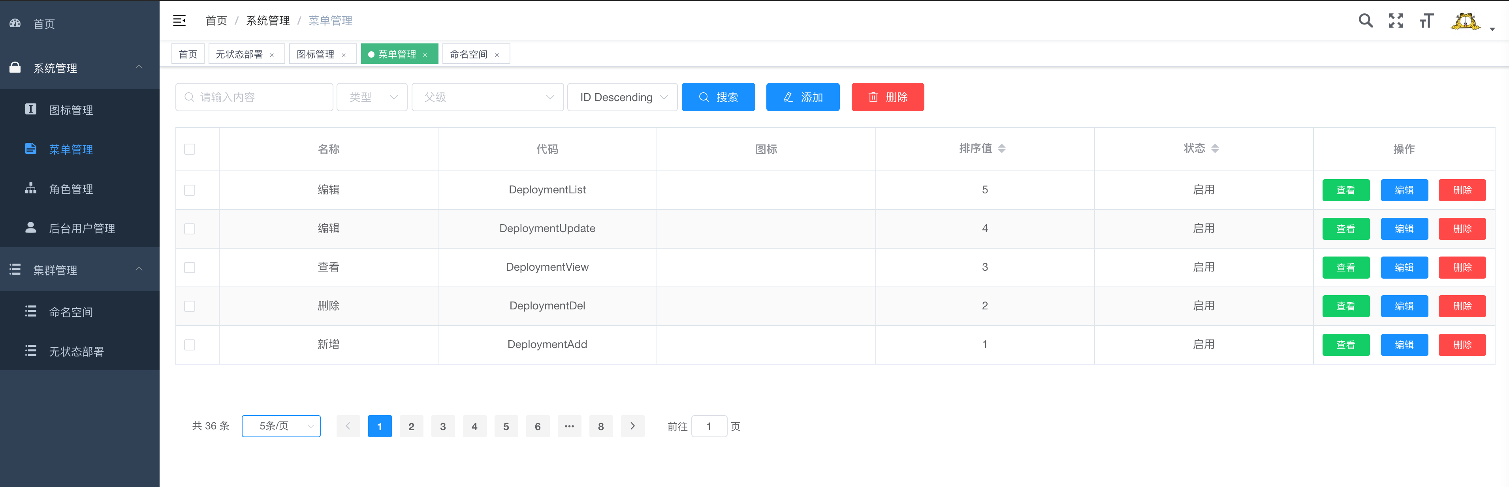1509x487 pixels.
Task: Tick the checkbox for DeploymentList row
Action: [190, 190]
